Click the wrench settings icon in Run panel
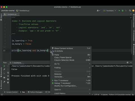Viewport: 135px width, 101px height. [4, 69]
